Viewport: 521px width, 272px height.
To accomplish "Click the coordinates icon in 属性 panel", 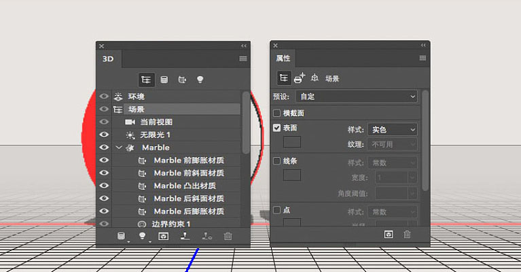I will click(315, 78).
